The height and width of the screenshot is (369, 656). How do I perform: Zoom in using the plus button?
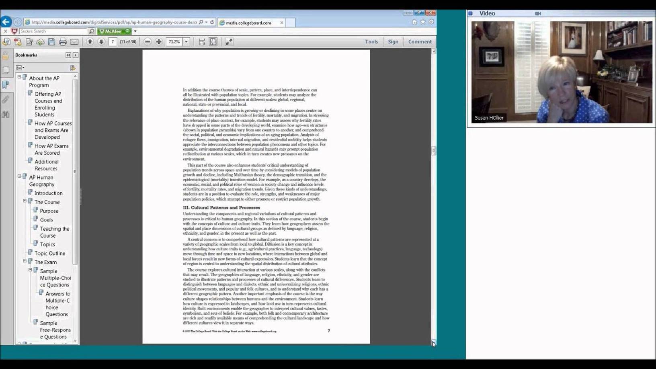click(x=159, y=42)
